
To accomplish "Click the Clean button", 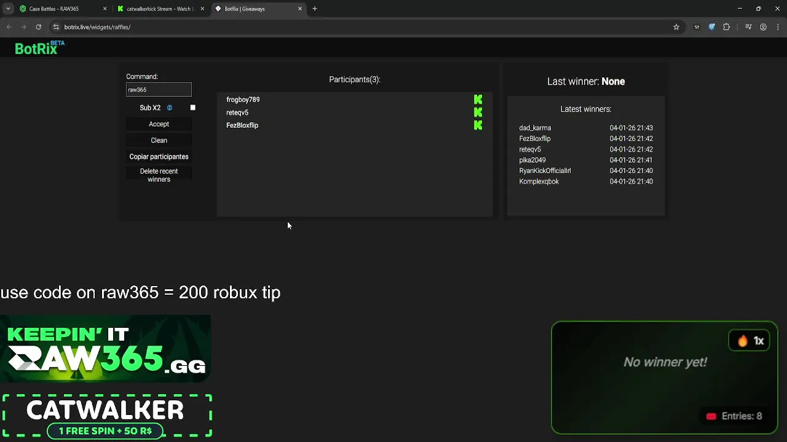I will click(x=159, y=141).
